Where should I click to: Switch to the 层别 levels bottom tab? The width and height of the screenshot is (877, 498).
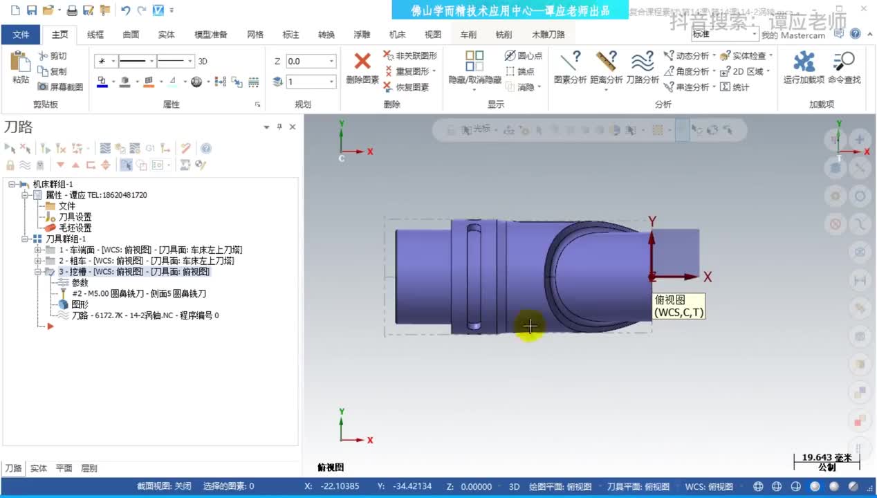pyautogui.click(x=89, y=468)
